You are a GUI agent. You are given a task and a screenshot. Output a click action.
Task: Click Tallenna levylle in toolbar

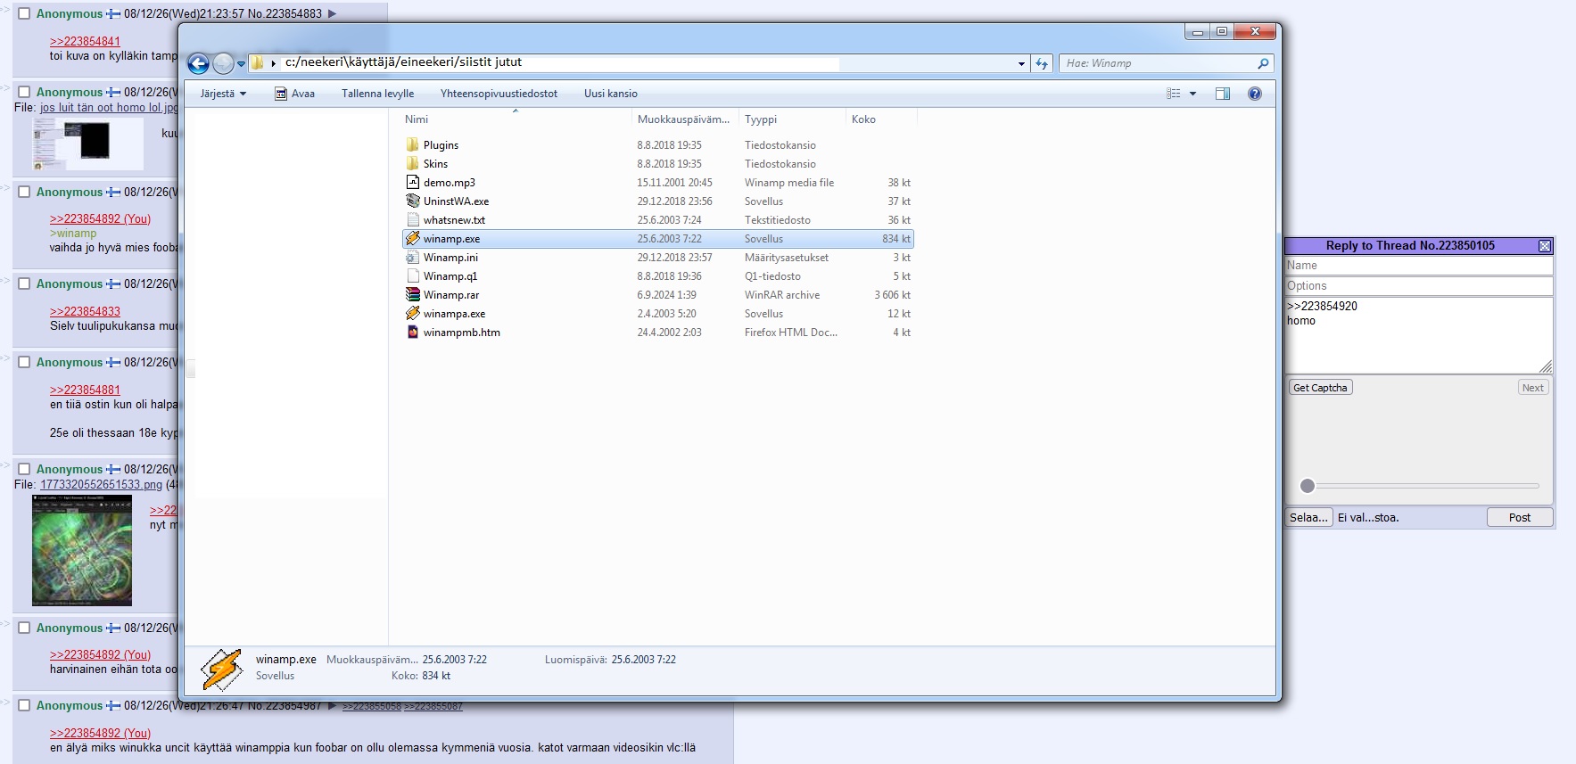pos(378,94)
